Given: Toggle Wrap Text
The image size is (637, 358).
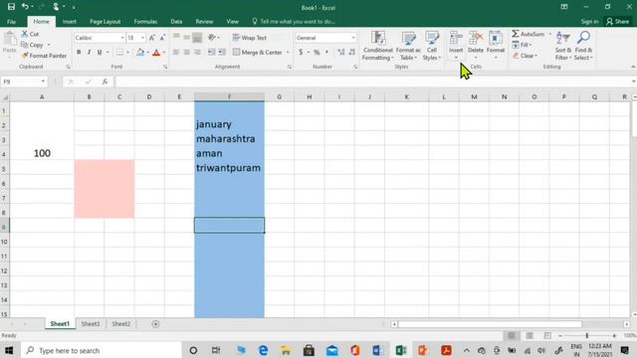Looking at the screenshot, I should click(250, 38).
